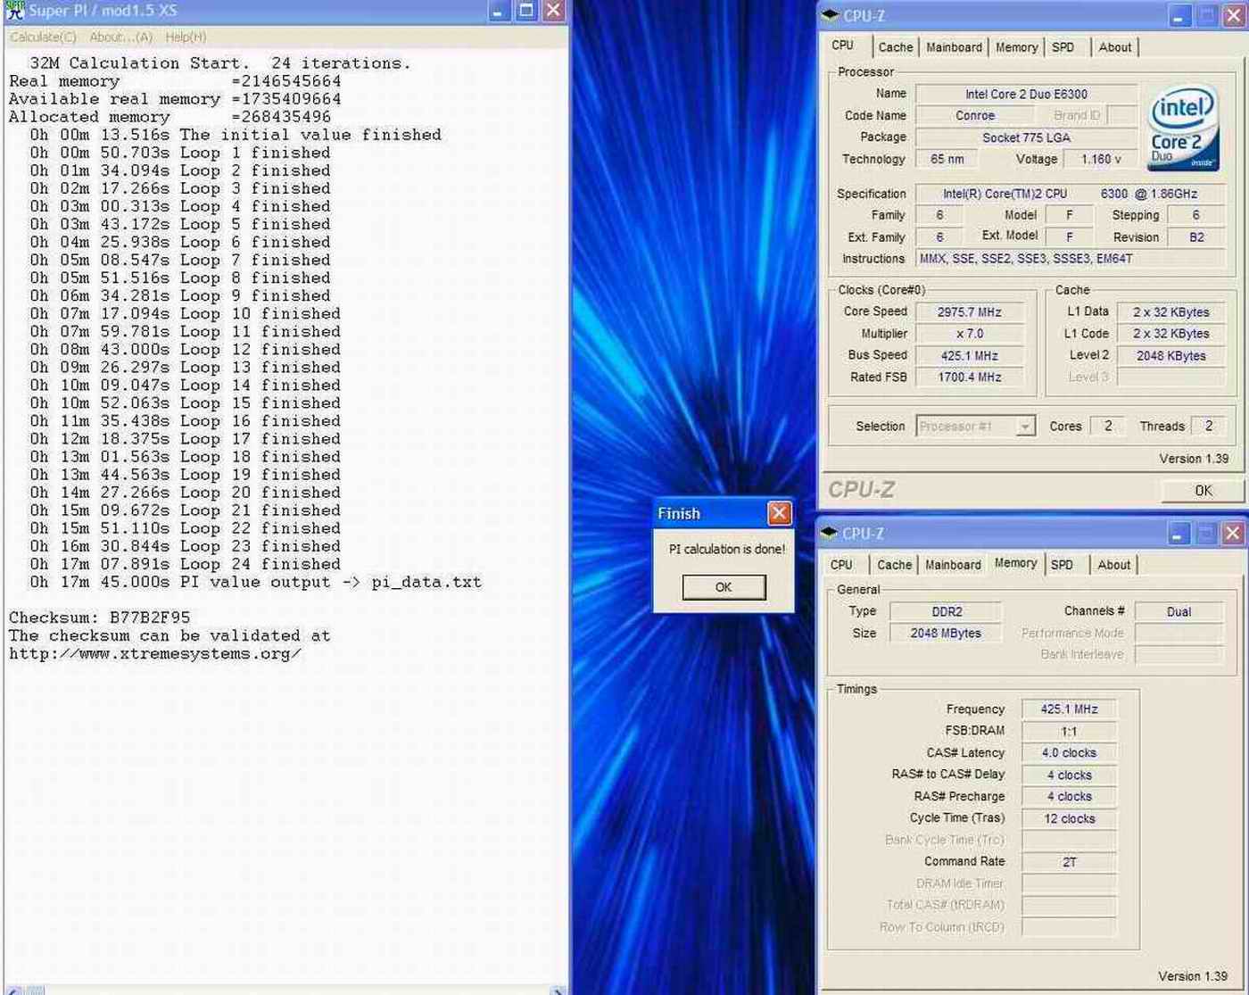1249x995 pixels.
Task: Select Memory tab in bottom CPU-Z window
Action: [x=1016, y=563]
